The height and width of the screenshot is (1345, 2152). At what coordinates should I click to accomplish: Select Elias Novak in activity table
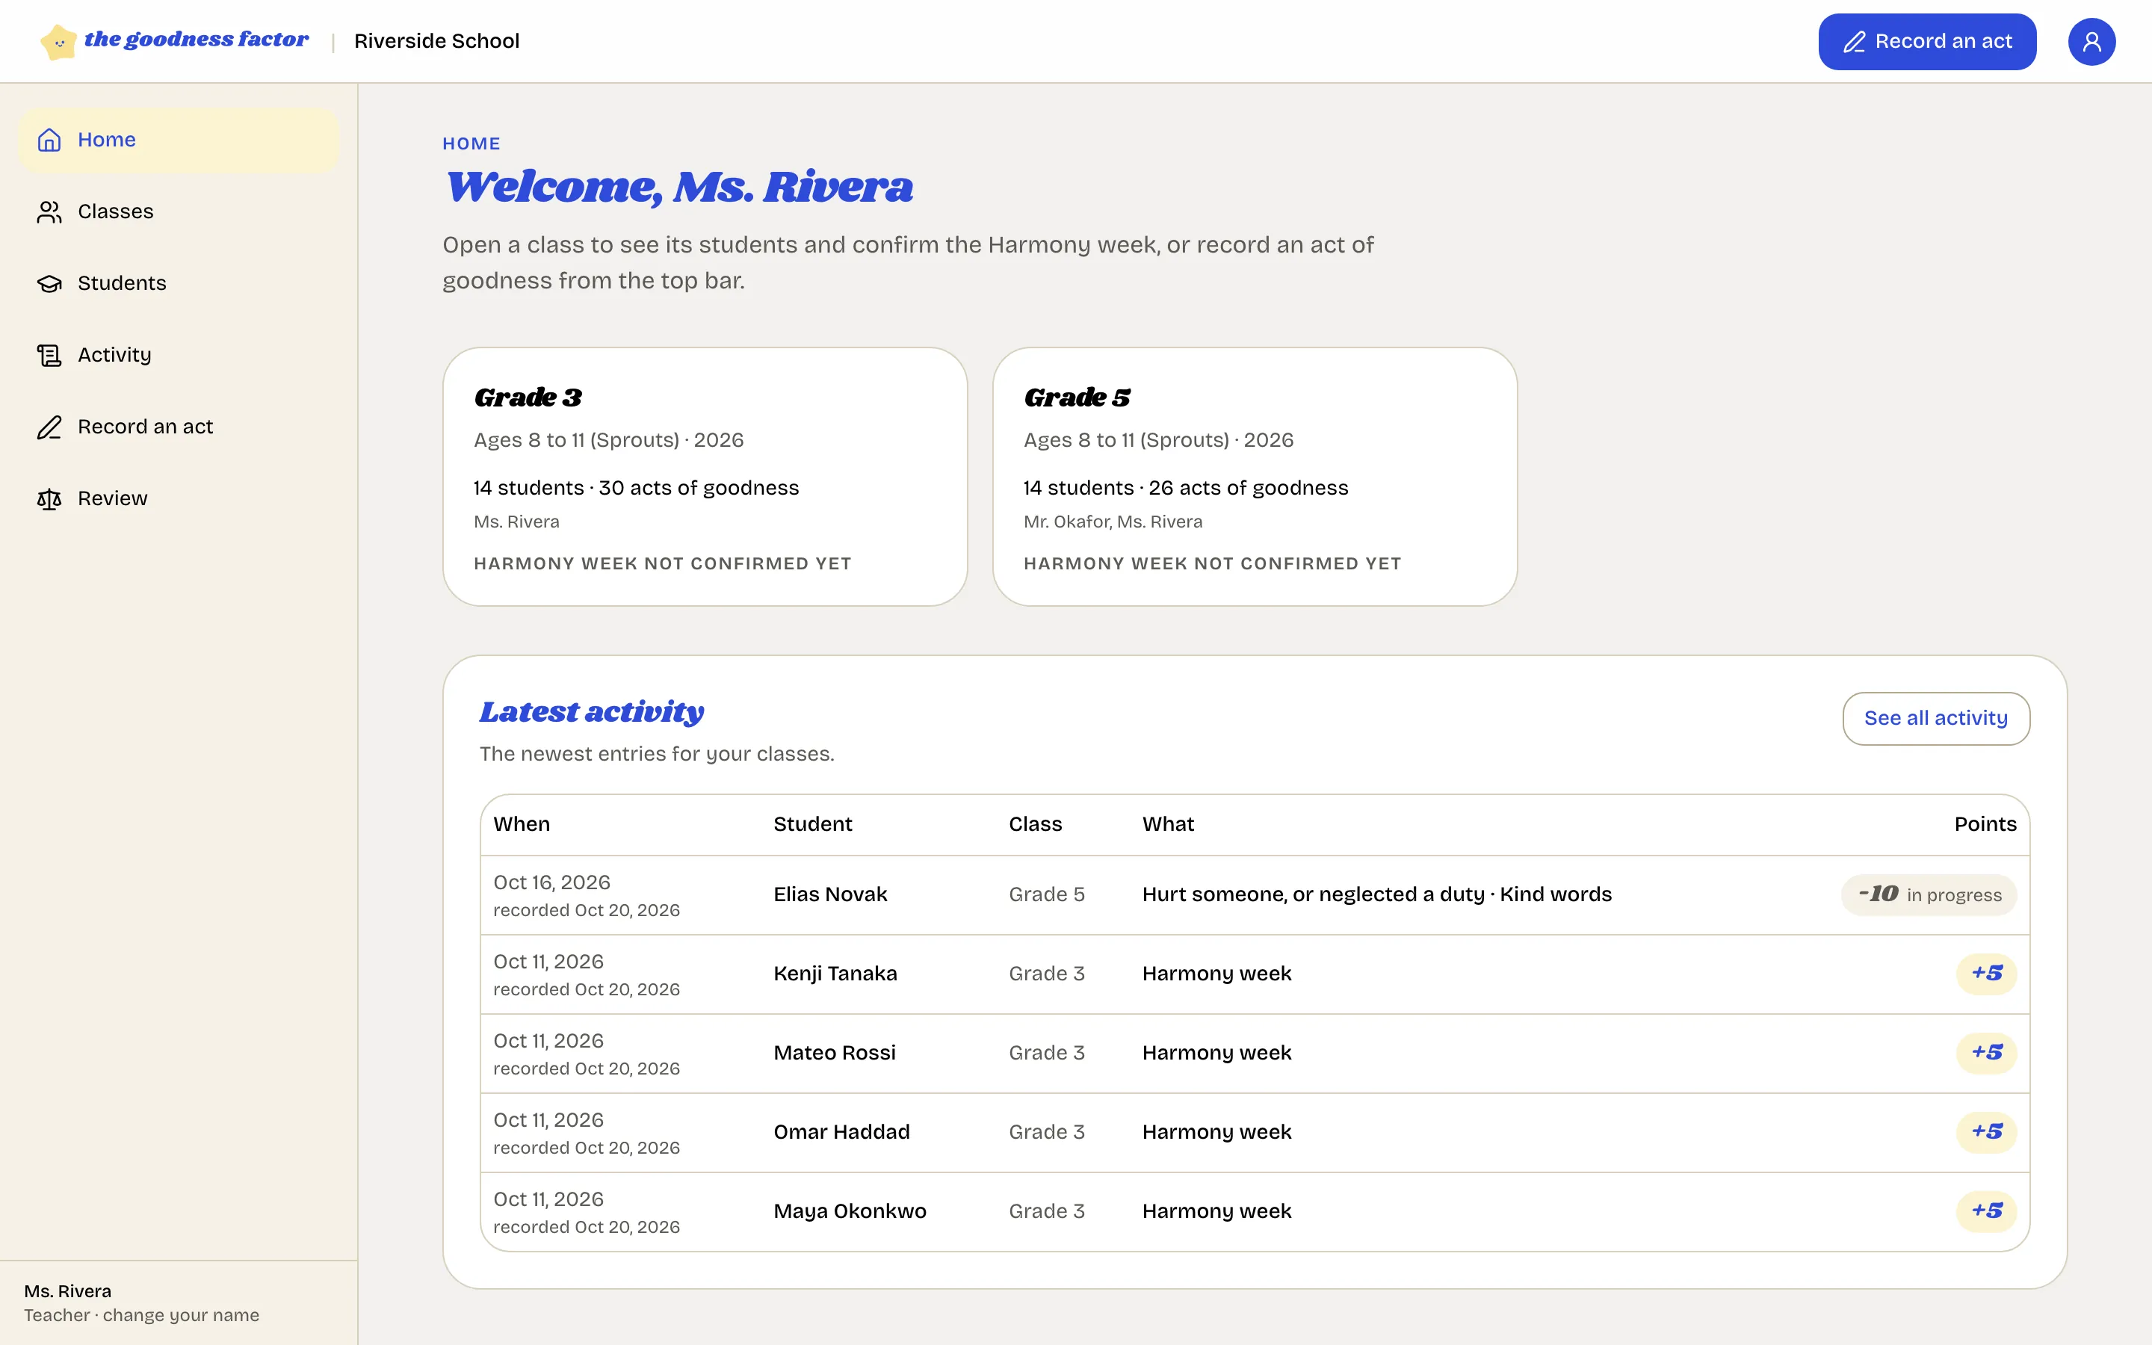pyautogui.click(x=831, y=894)
